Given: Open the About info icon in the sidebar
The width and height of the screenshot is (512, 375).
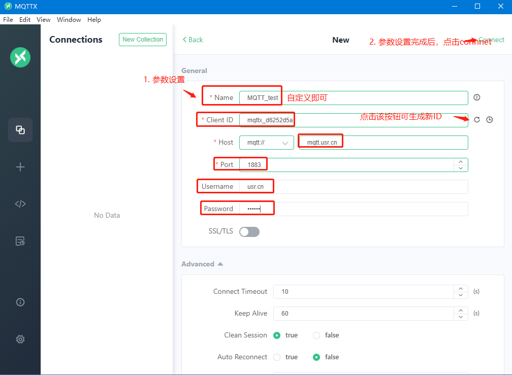Looking at the screenshot, I should (20, 302).
